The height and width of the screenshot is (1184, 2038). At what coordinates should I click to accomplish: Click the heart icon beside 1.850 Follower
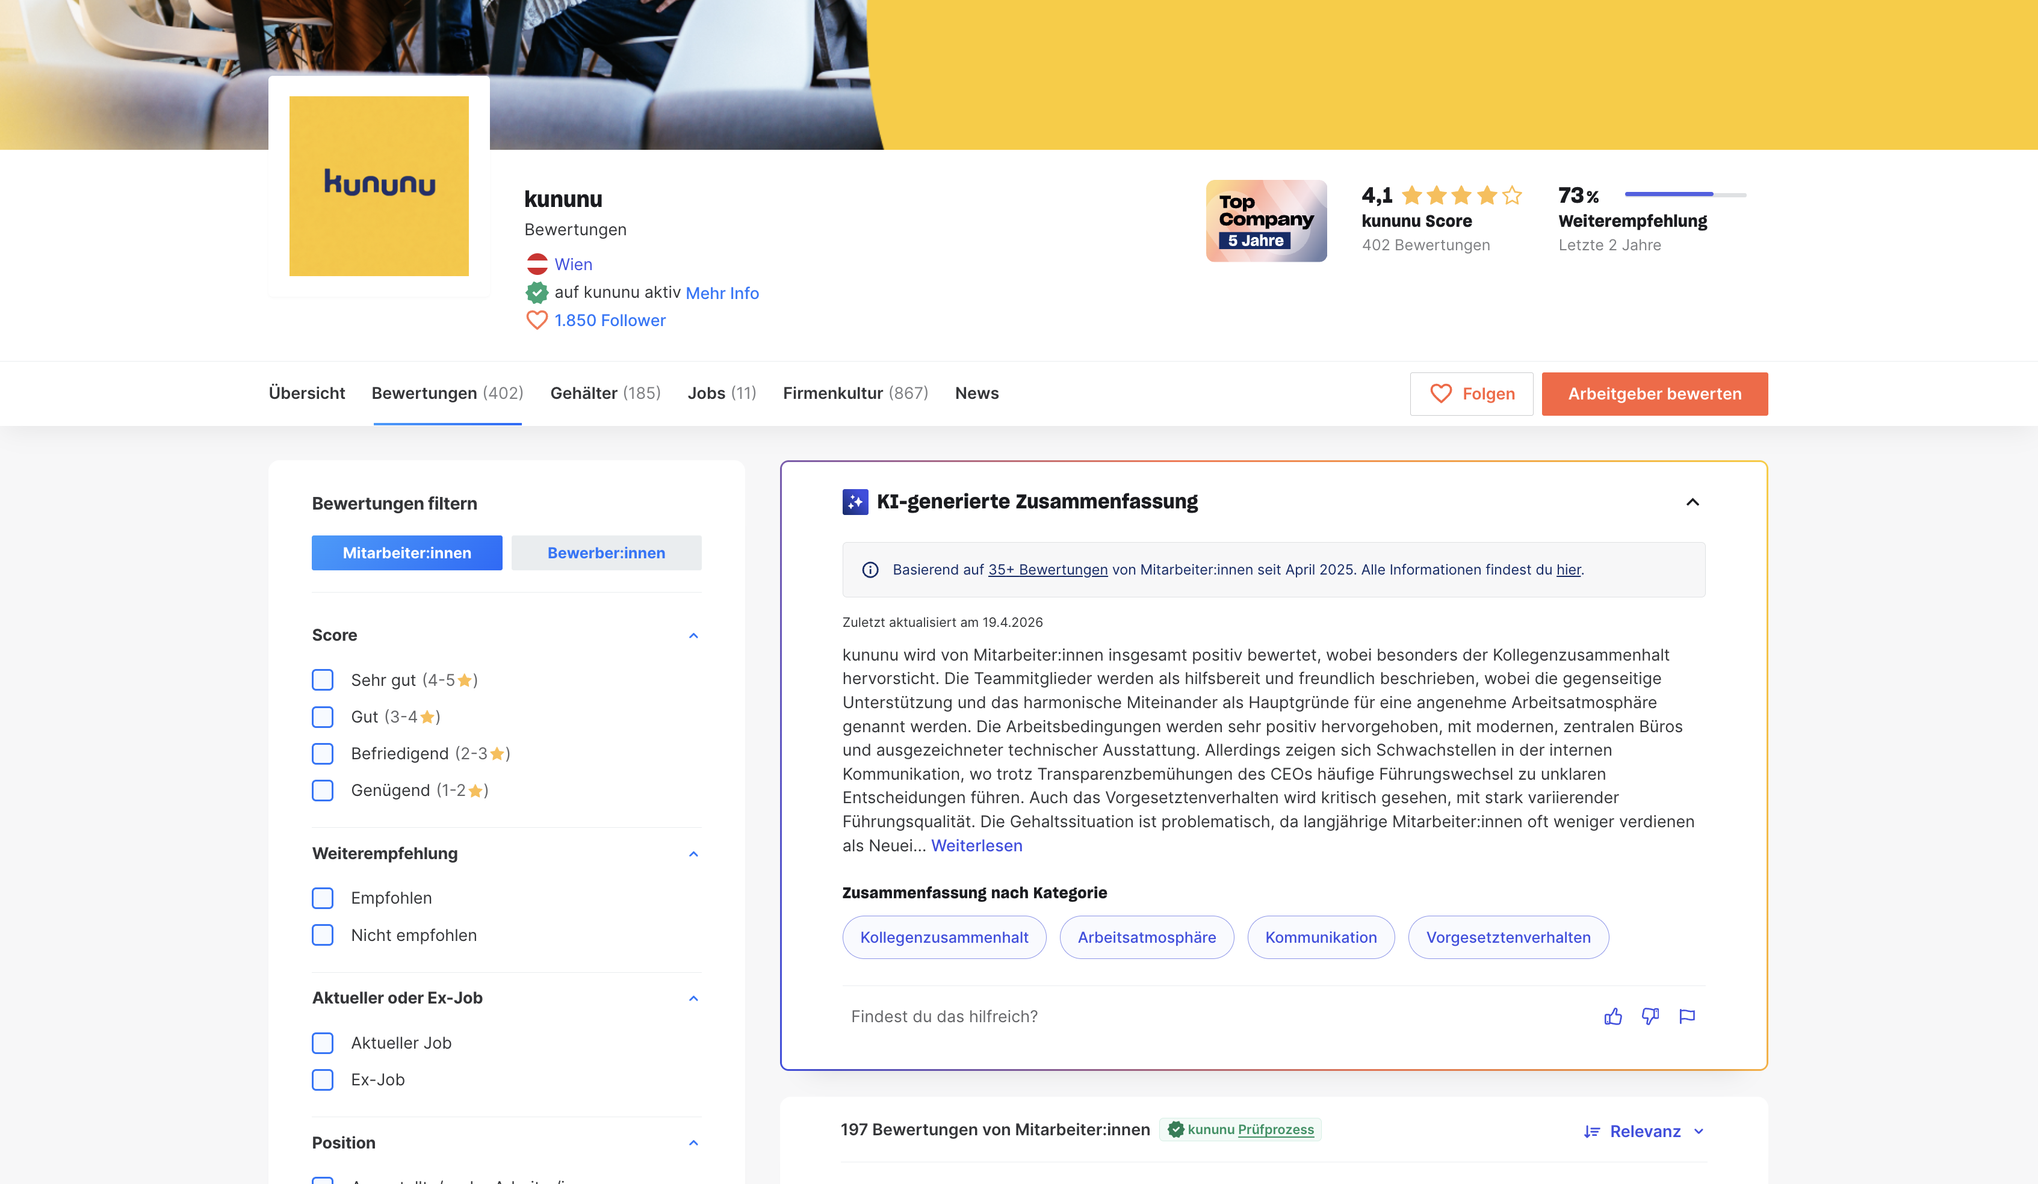coord(537,320)
